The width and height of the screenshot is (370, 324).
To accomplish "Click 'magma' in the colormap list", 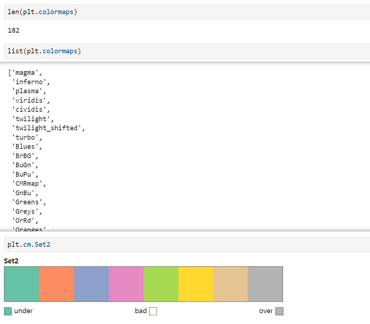I will pos(25,73).
